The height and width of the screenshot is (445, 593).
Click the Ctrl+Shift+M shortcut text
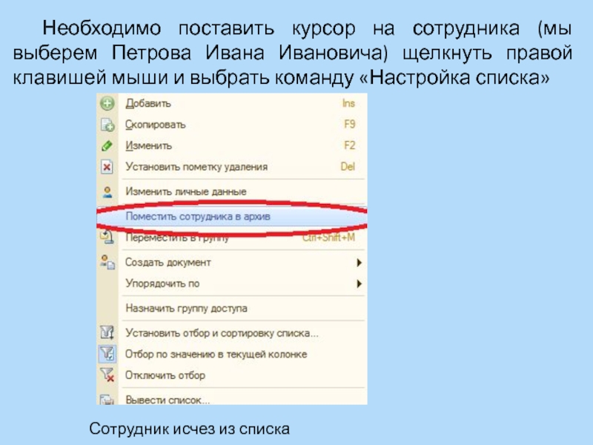click(x=328, y=238)
